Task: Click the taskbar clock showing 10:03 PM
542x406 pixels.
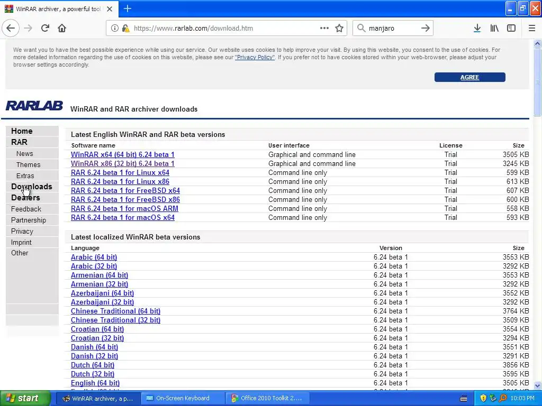Action: 522,398
